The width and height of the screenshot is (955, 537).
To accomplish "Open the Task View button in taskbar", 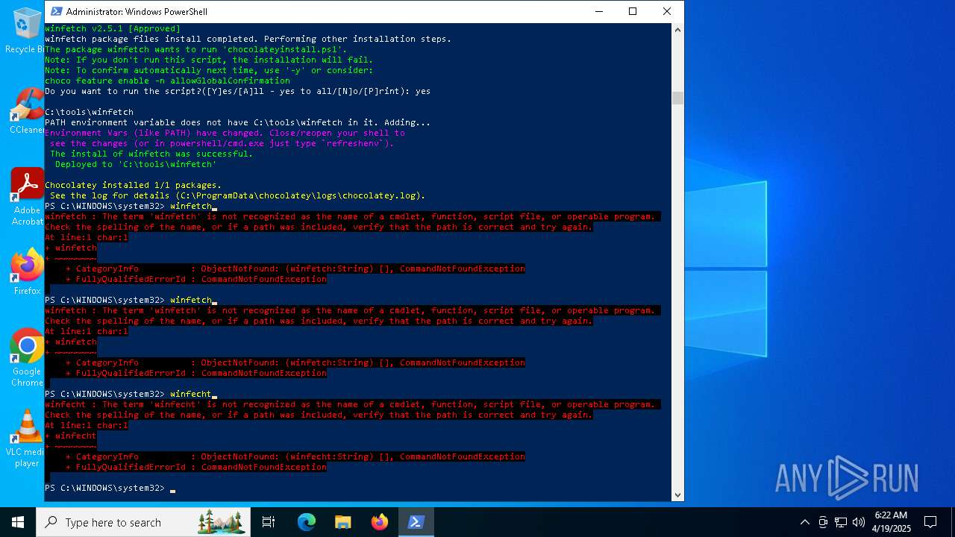I will pyautogui.click(x=269, y=522).
